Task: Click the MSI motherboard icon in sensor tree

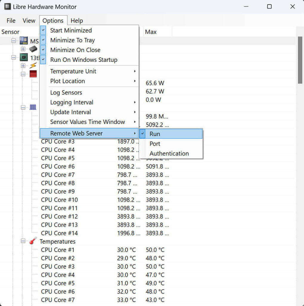Action: click(x=24, y=41)
